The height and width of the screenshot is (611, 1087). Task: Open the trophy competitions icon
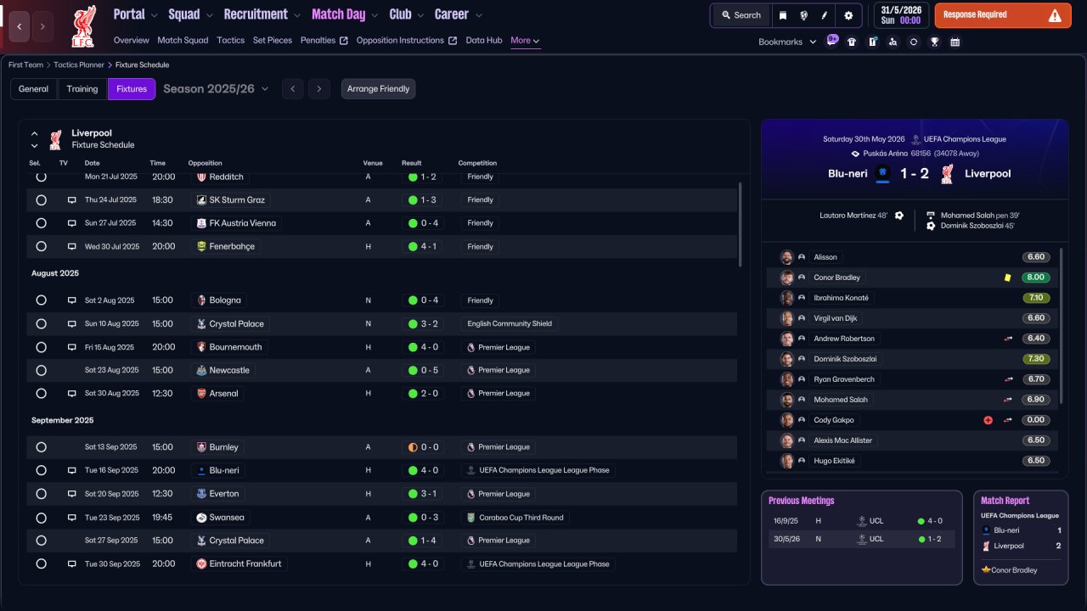[934, 42]
